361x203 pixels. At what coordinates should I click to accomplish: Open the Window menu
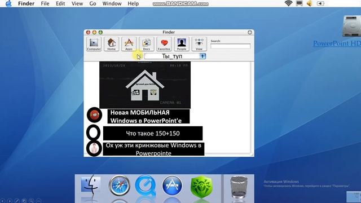point(112,4)
